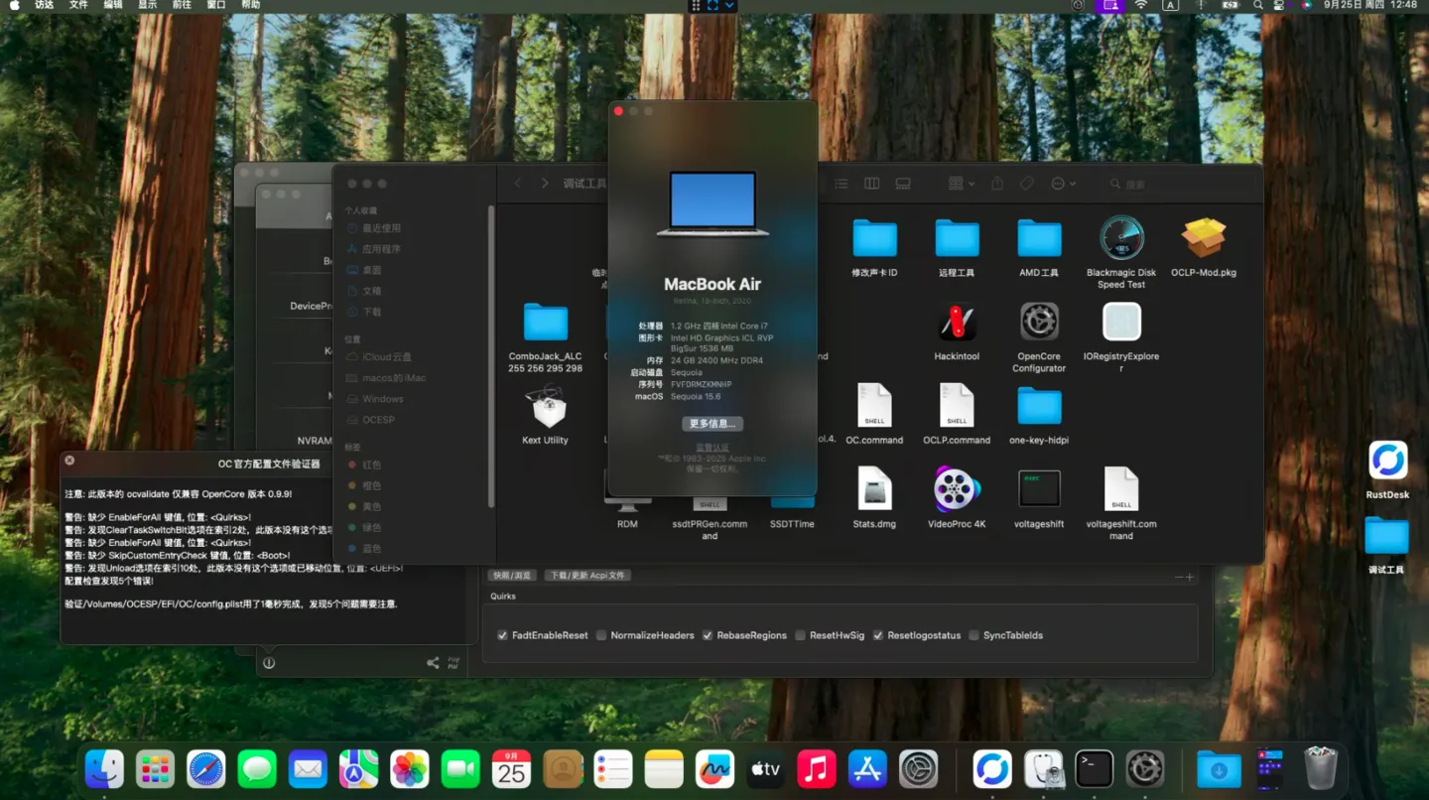Enable the NormalizeHeaders checkbox
1429x800 pixels.
click(601, 635)
